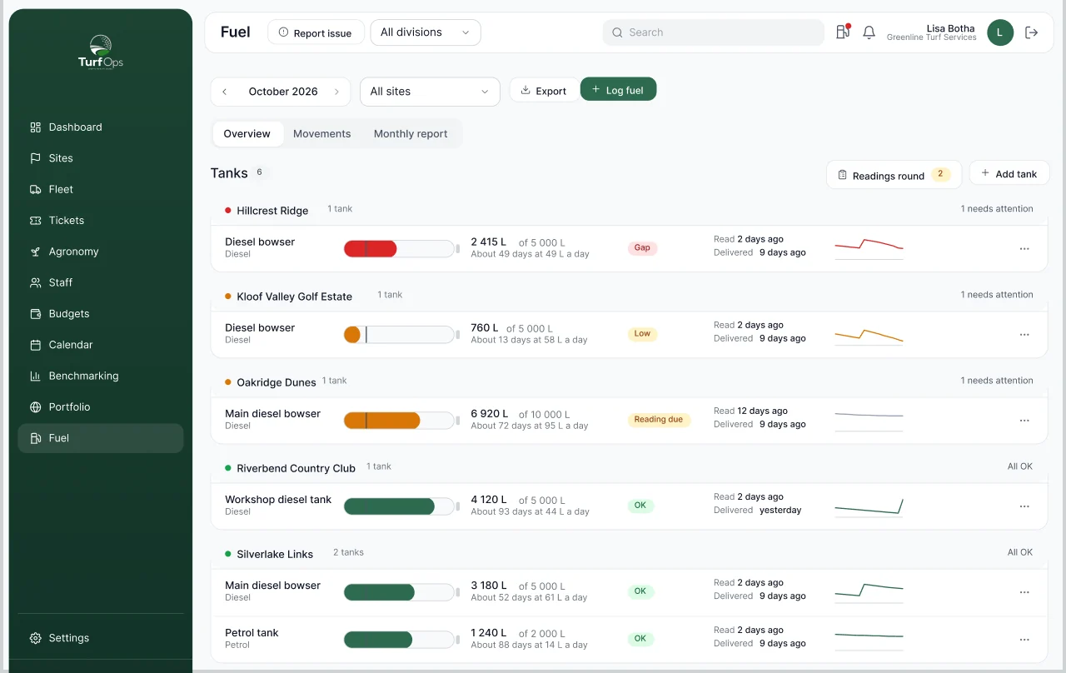Viewport: 1066px width, 673px height.
Task: Open more options for Hillcrest Ridge Diesel bowser
Action: point(1024,248)
